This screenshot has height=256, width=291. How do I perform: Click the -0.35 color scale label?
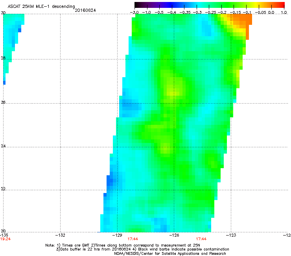(185, 13)
